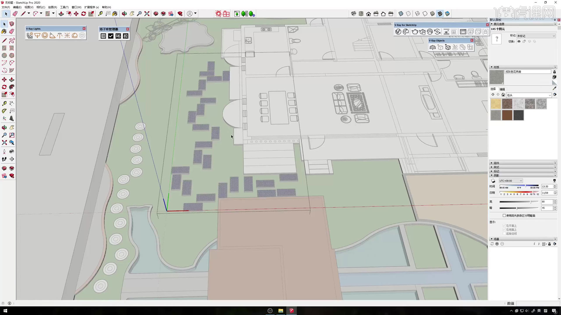Remove scene with minus button
This screenshot has width=561, height=315.
pos(502,244)
